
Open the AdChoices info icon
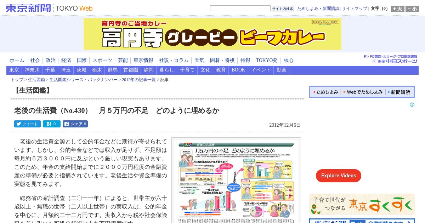tap(412, 105)
